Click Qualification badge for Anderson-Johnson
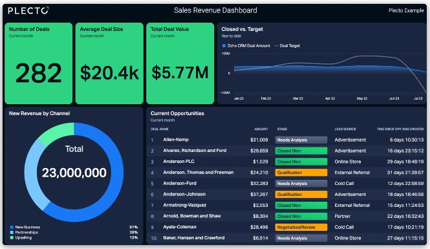 (301, 195)
